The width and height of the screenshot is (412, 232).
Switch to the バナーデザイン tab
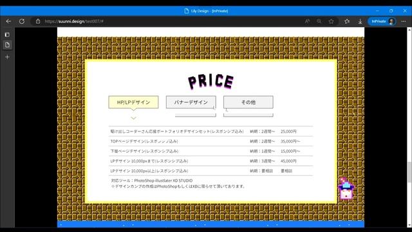click(x=191, y=102)
